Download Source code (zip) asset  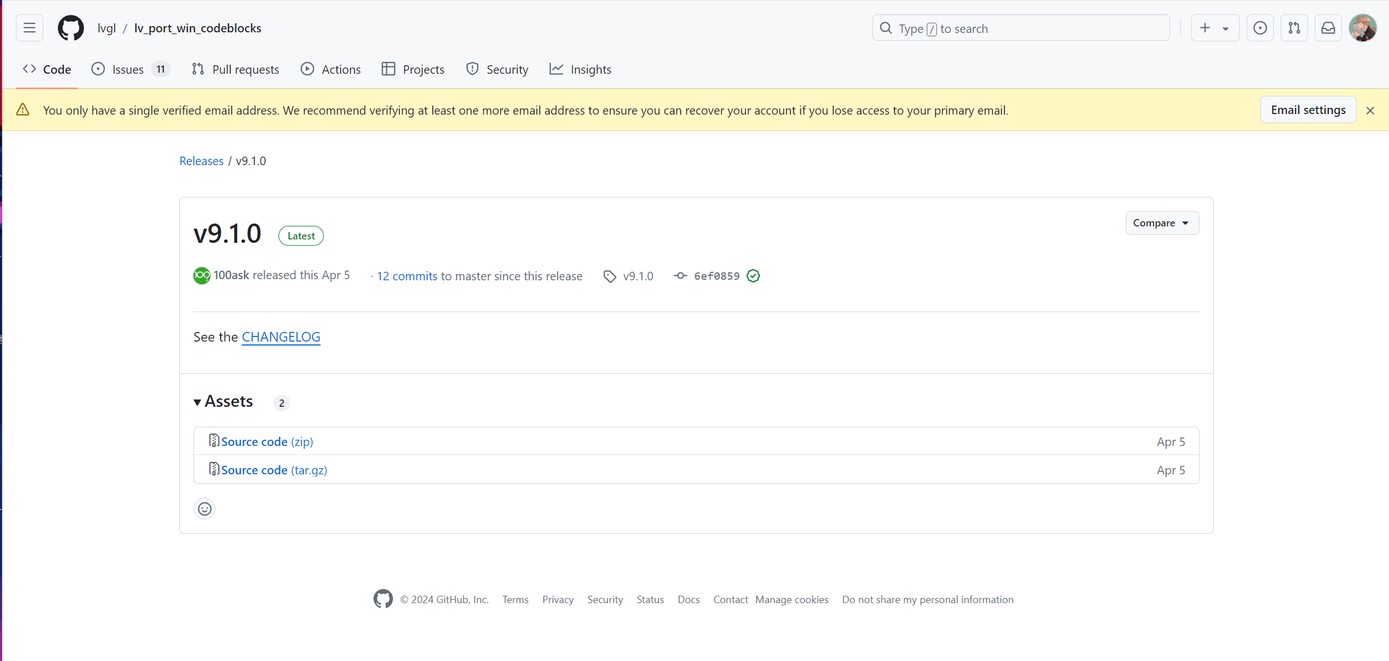pyautogui.click(x=267, y=441)
